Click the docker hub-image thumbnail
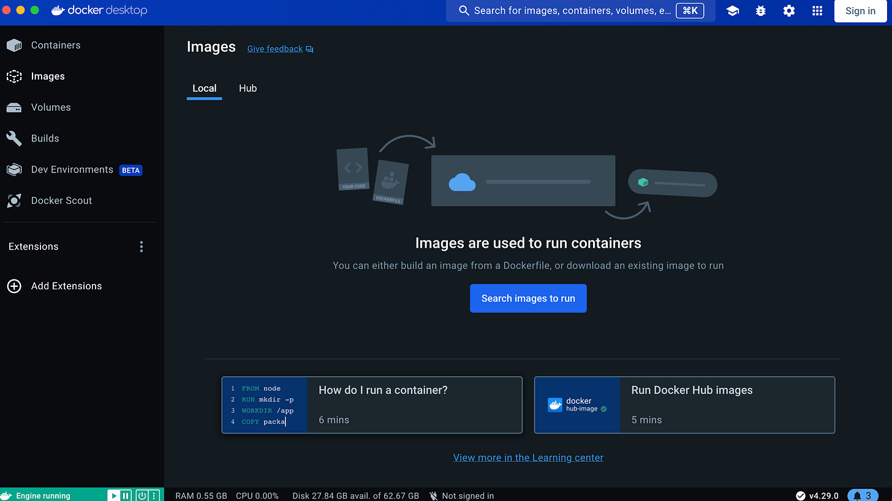 [x=577, y=405]
